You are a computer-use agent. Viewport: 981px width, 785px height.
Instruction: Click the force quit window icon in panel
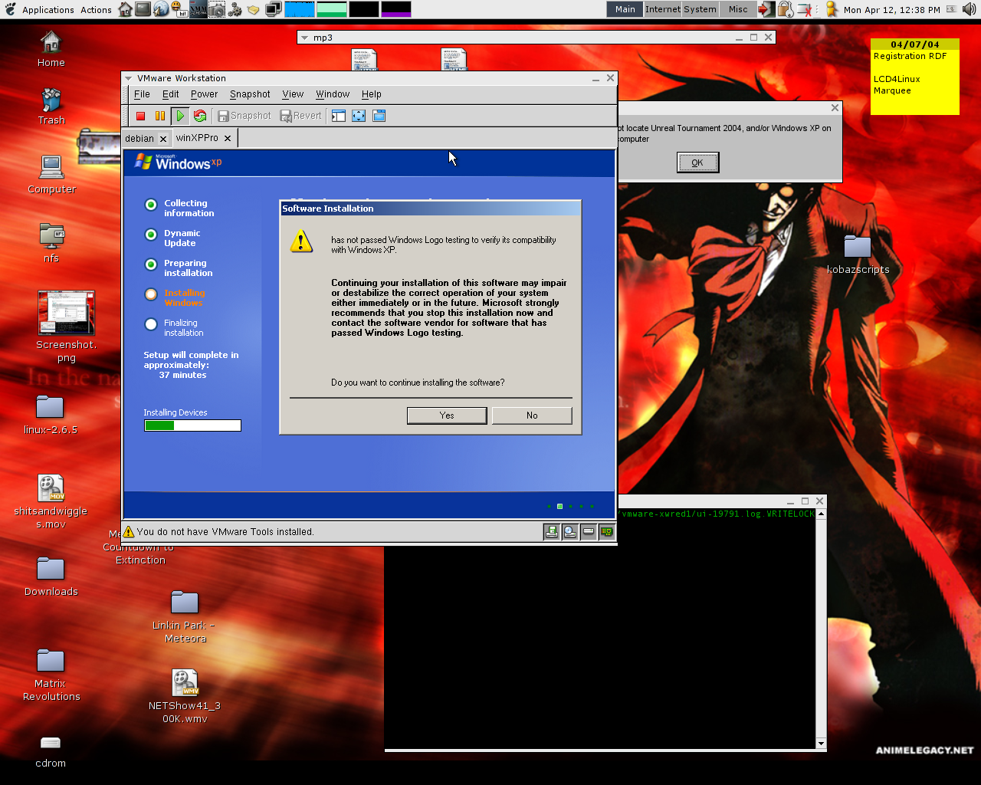coord(804,9)
